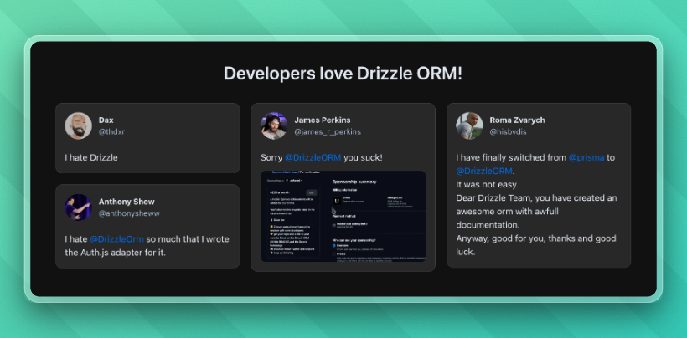
Task: Click the "I hate Drizzle" tweet text
Action: click(x=91, y=157)
